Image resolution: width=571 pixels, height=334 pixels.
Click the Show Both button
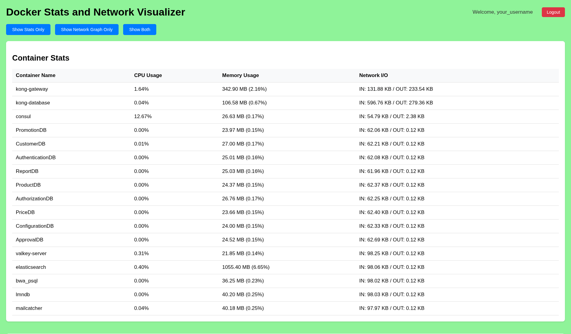click(140, 30)
